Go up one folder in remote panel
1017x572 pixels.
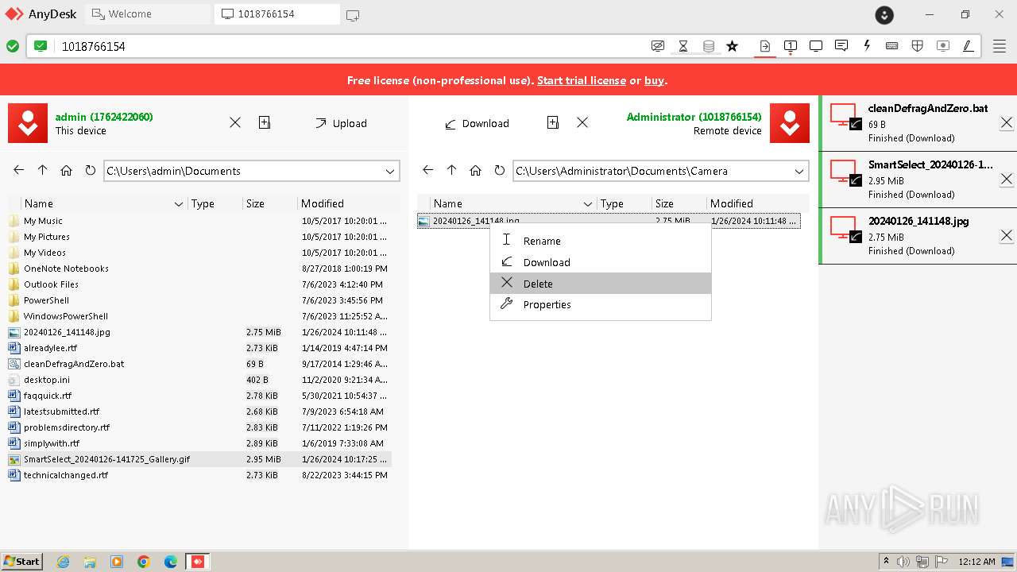452,170
